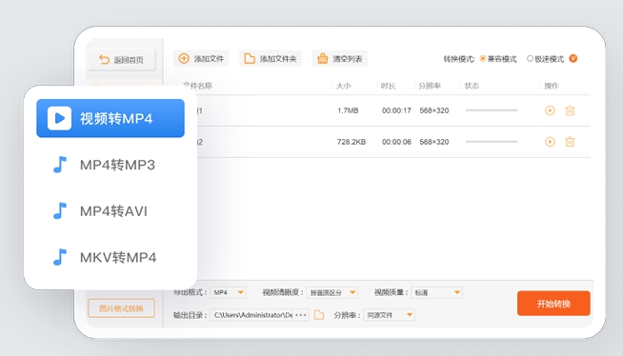Viewport: 623px width, 356px height.
Task: Delete the 1.7MB file using trash icon
Action: click(570, 110)
